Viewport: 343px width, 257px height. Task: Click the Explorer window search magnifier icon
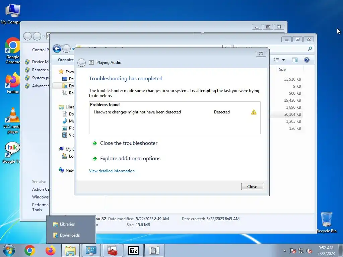pyautogui.click(x=310, y=49)
